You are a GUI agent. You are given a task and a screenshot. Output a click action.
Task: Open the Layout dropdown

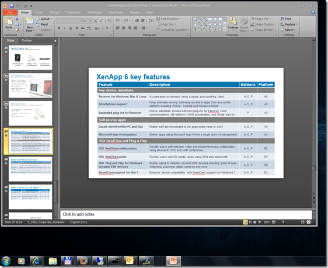click(x=44, y=19)
